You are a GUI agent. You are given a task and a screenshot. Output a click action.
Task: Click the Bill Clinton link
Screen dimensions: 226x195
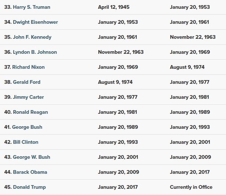click(26, 142)
